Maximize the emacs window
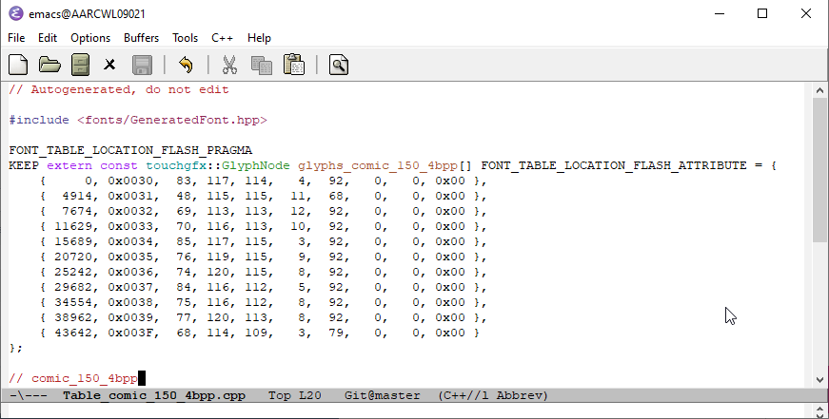Viewport: 829px width, 419px height. [762, 13]
